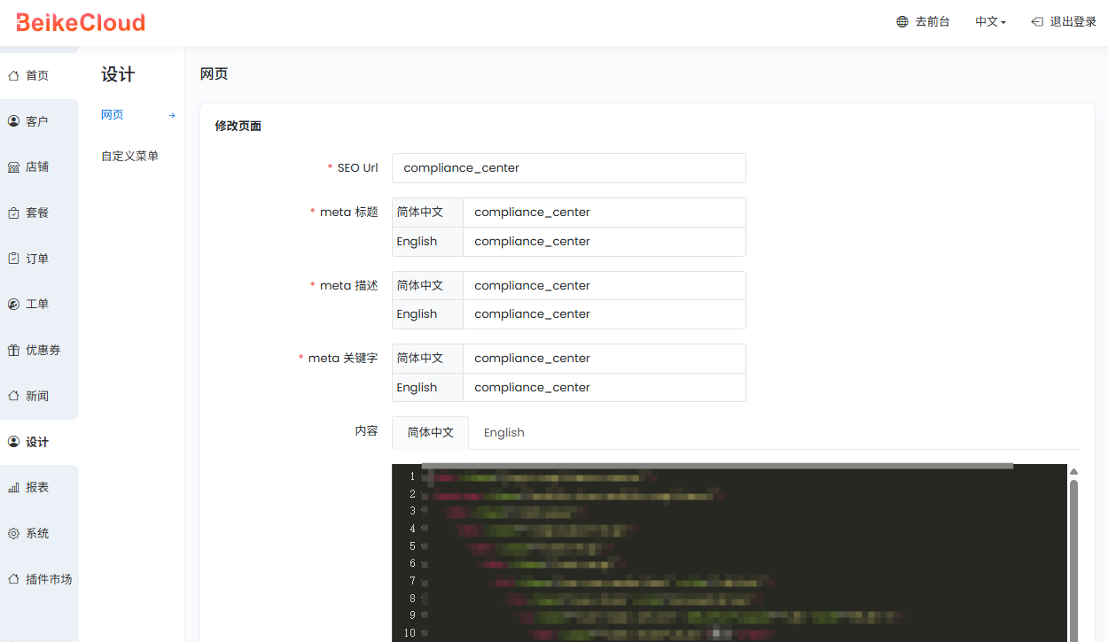Switch content editor to 简体中文 tab
1108x642 pixels.
[430, 432]
